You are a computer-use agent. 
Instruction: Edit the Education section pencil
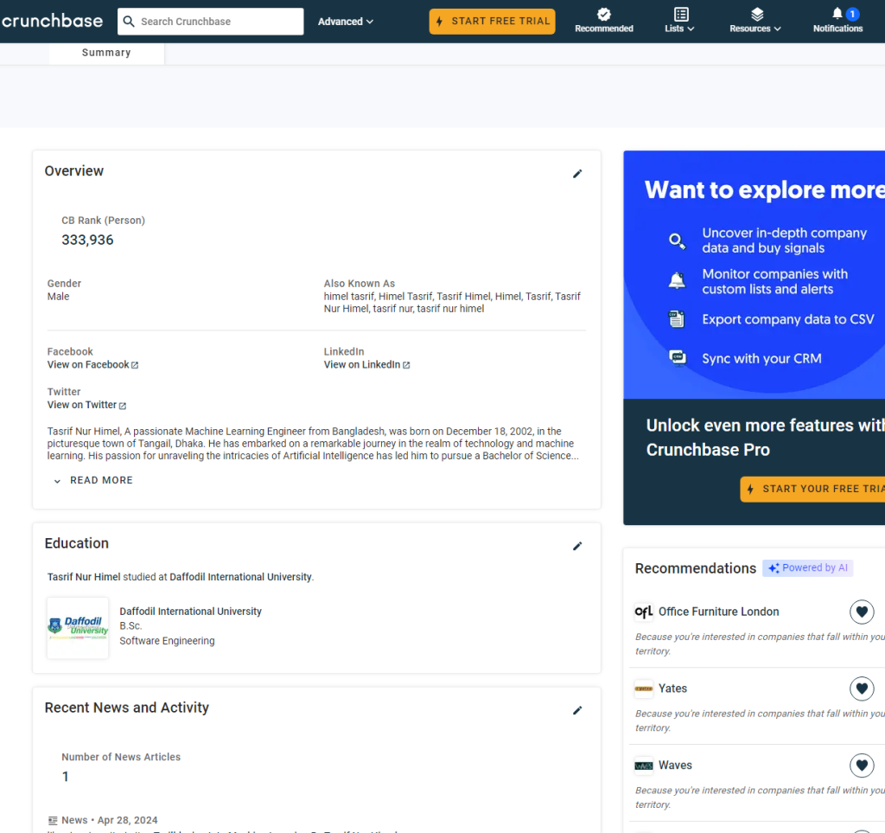(577, 546)
